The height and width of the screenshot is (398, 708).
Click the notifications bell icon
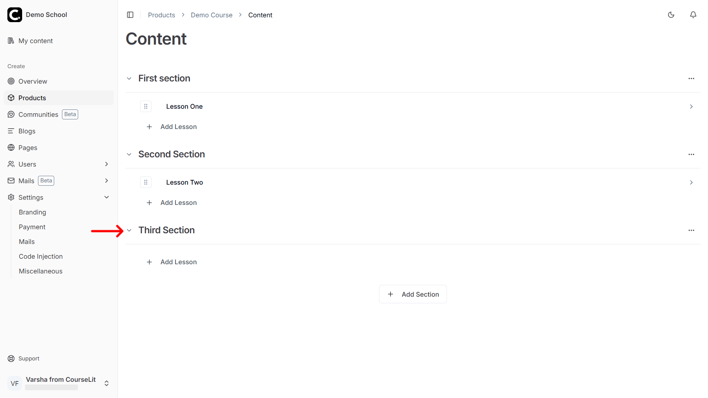(x=693, y=15)
